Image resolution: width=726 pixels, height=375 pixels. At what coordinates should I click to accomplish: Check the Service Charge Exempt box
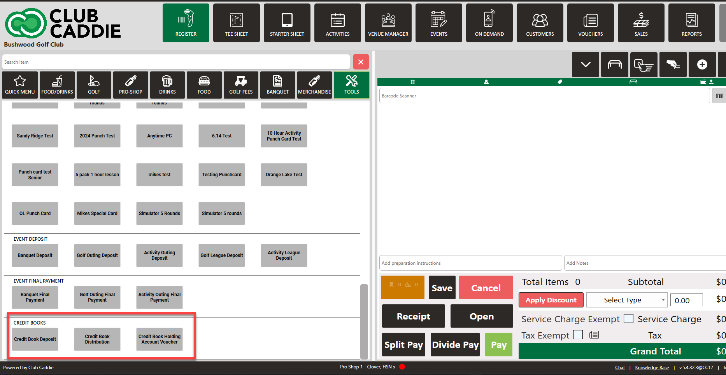coord(628,319)
